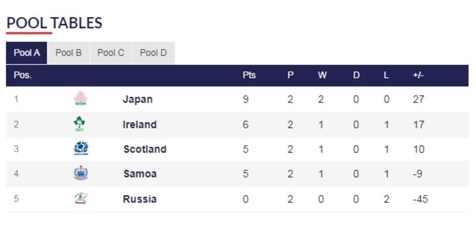Open the Ireland team link

(140, 124)
